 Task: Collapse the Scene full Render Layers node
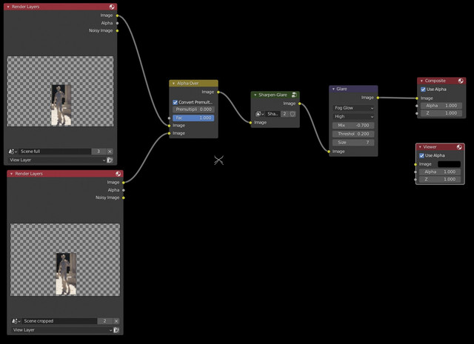point(8,7)
